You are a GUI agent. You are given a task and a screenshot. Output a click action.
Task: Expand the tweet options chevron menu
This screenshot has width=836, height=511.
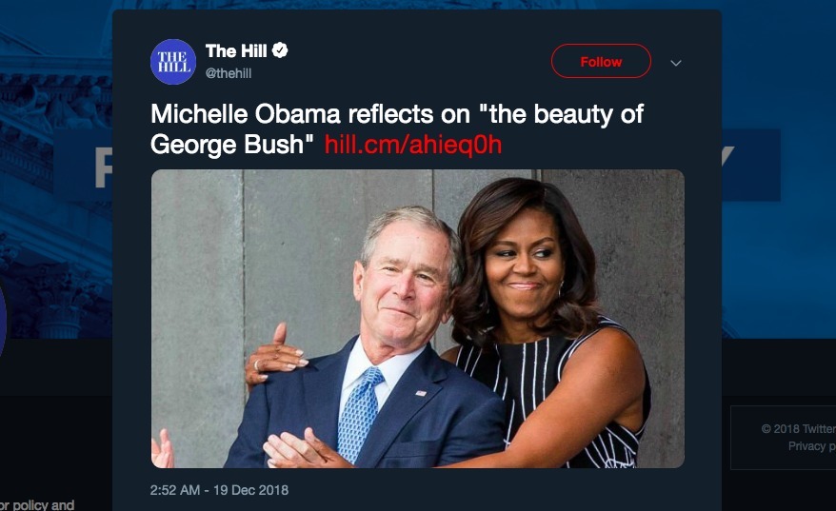(676, 63)
